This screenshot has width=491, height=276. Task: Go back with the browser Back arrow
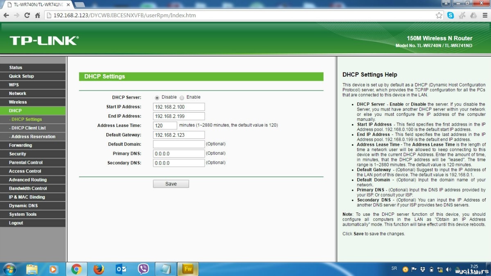click(6, 16)
